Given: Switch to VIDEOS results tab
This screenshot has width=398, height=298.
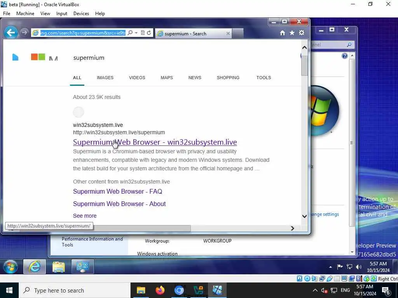Looking at the screenshot, I should coord(137,78).
